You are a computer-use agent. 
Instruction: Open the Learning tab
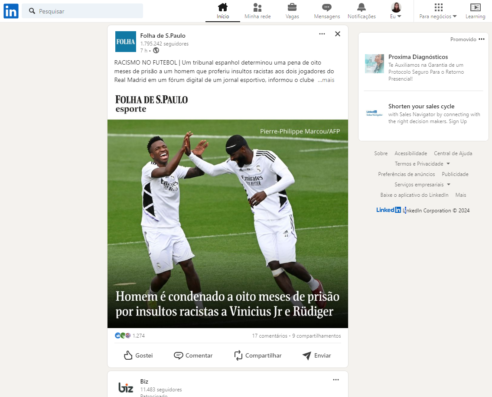[x=475, y=11]
